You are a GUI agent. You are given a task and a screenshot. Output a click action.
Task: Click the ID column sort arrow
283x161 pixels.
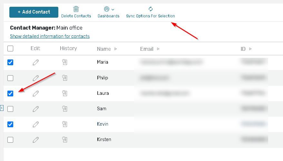pos(250,49)
